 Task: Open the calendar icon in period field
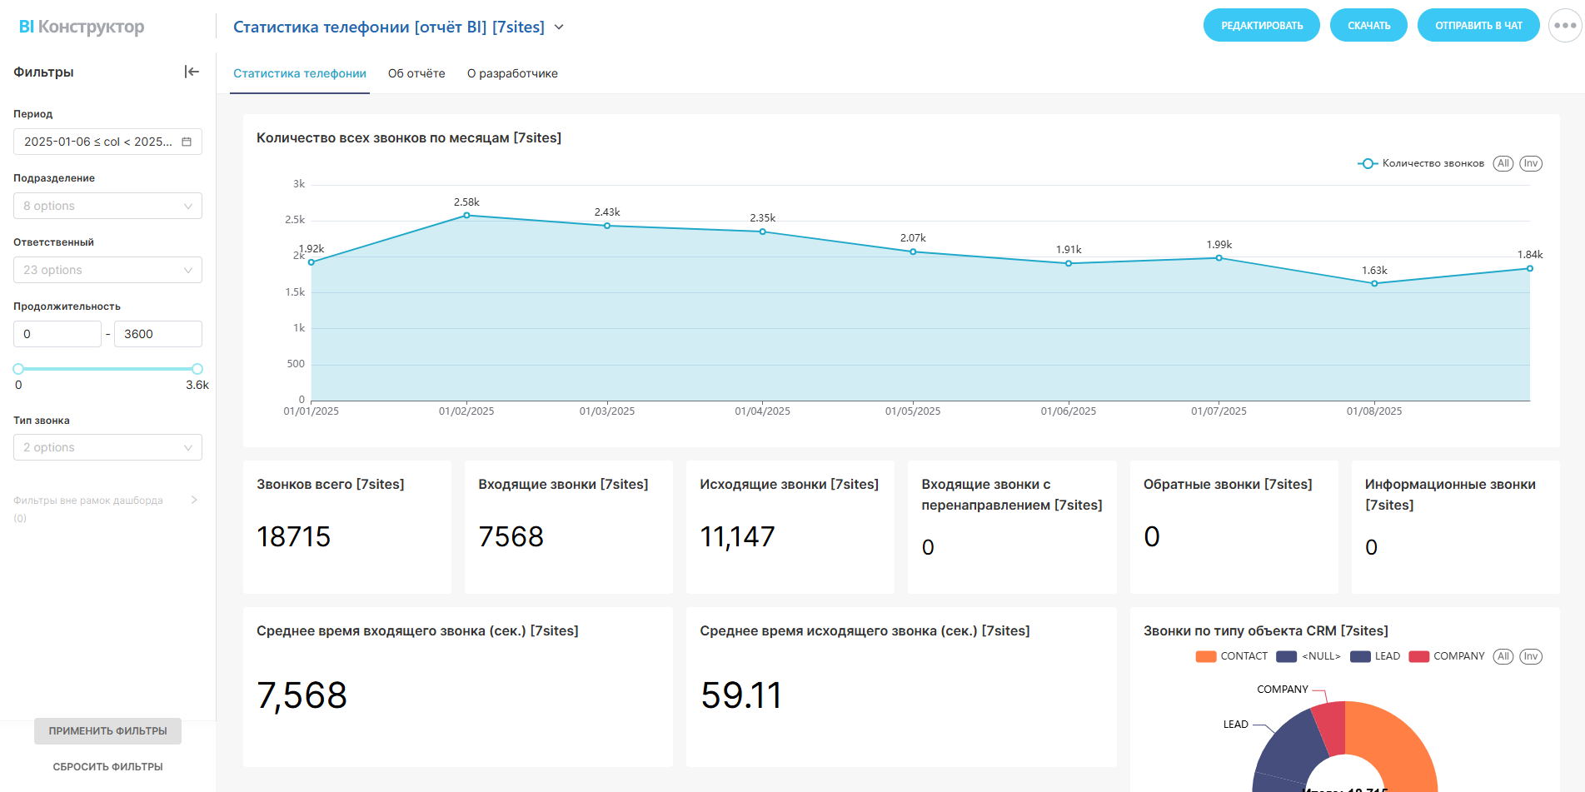coord(187,142)
